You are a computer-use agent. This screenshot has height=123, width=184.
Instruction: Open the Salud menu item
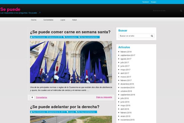pos(75,20)
